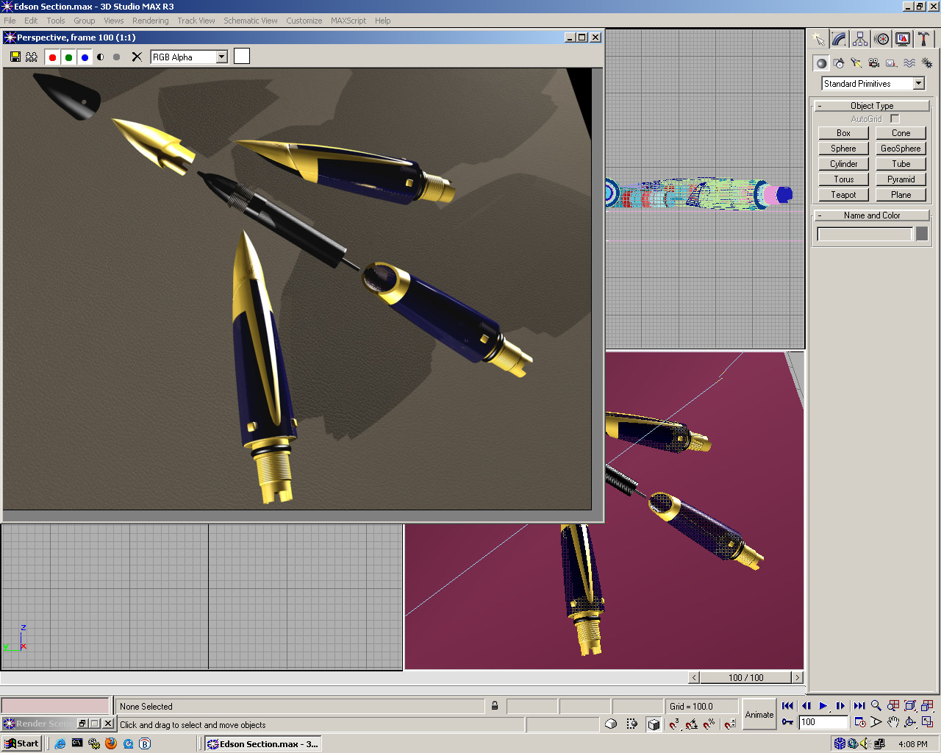Switch to the Hierarchy panel tab
The image size is (941, 753).
[x=860, y=39]
